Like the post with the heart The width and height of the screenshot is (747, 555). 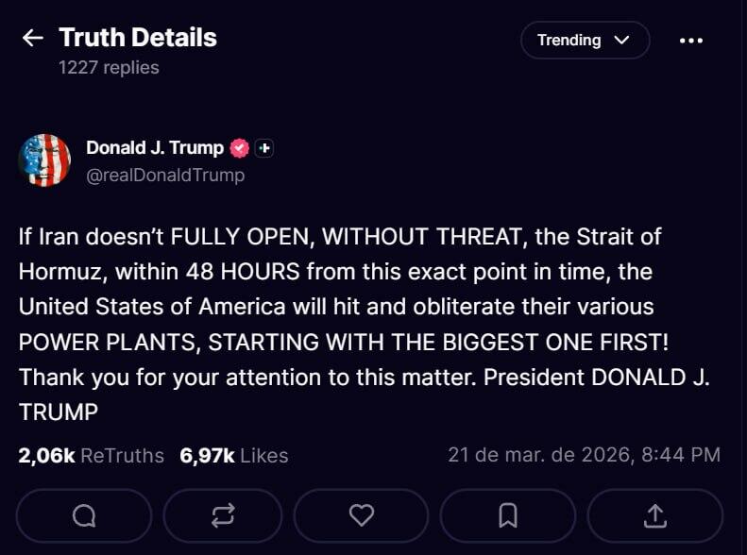362,515
